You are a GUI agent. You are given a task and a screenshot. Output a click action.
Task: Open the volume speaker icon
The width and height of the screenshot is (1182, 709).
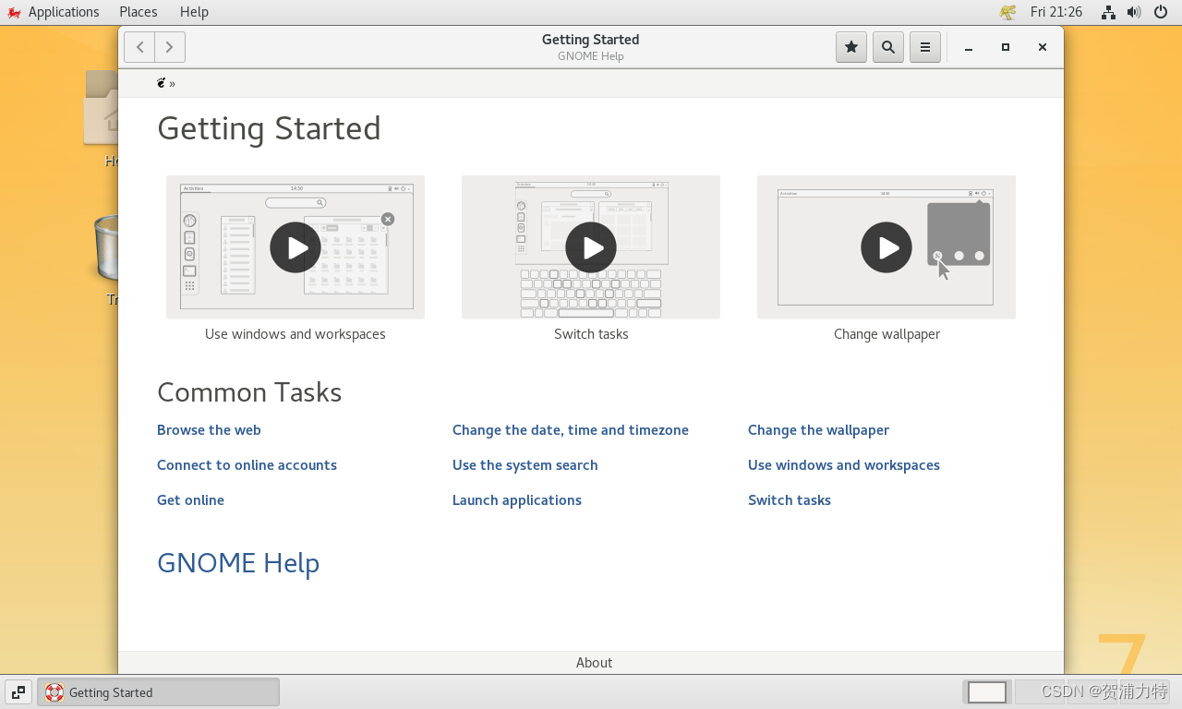pyautogui.click(x=1134, y=12)
